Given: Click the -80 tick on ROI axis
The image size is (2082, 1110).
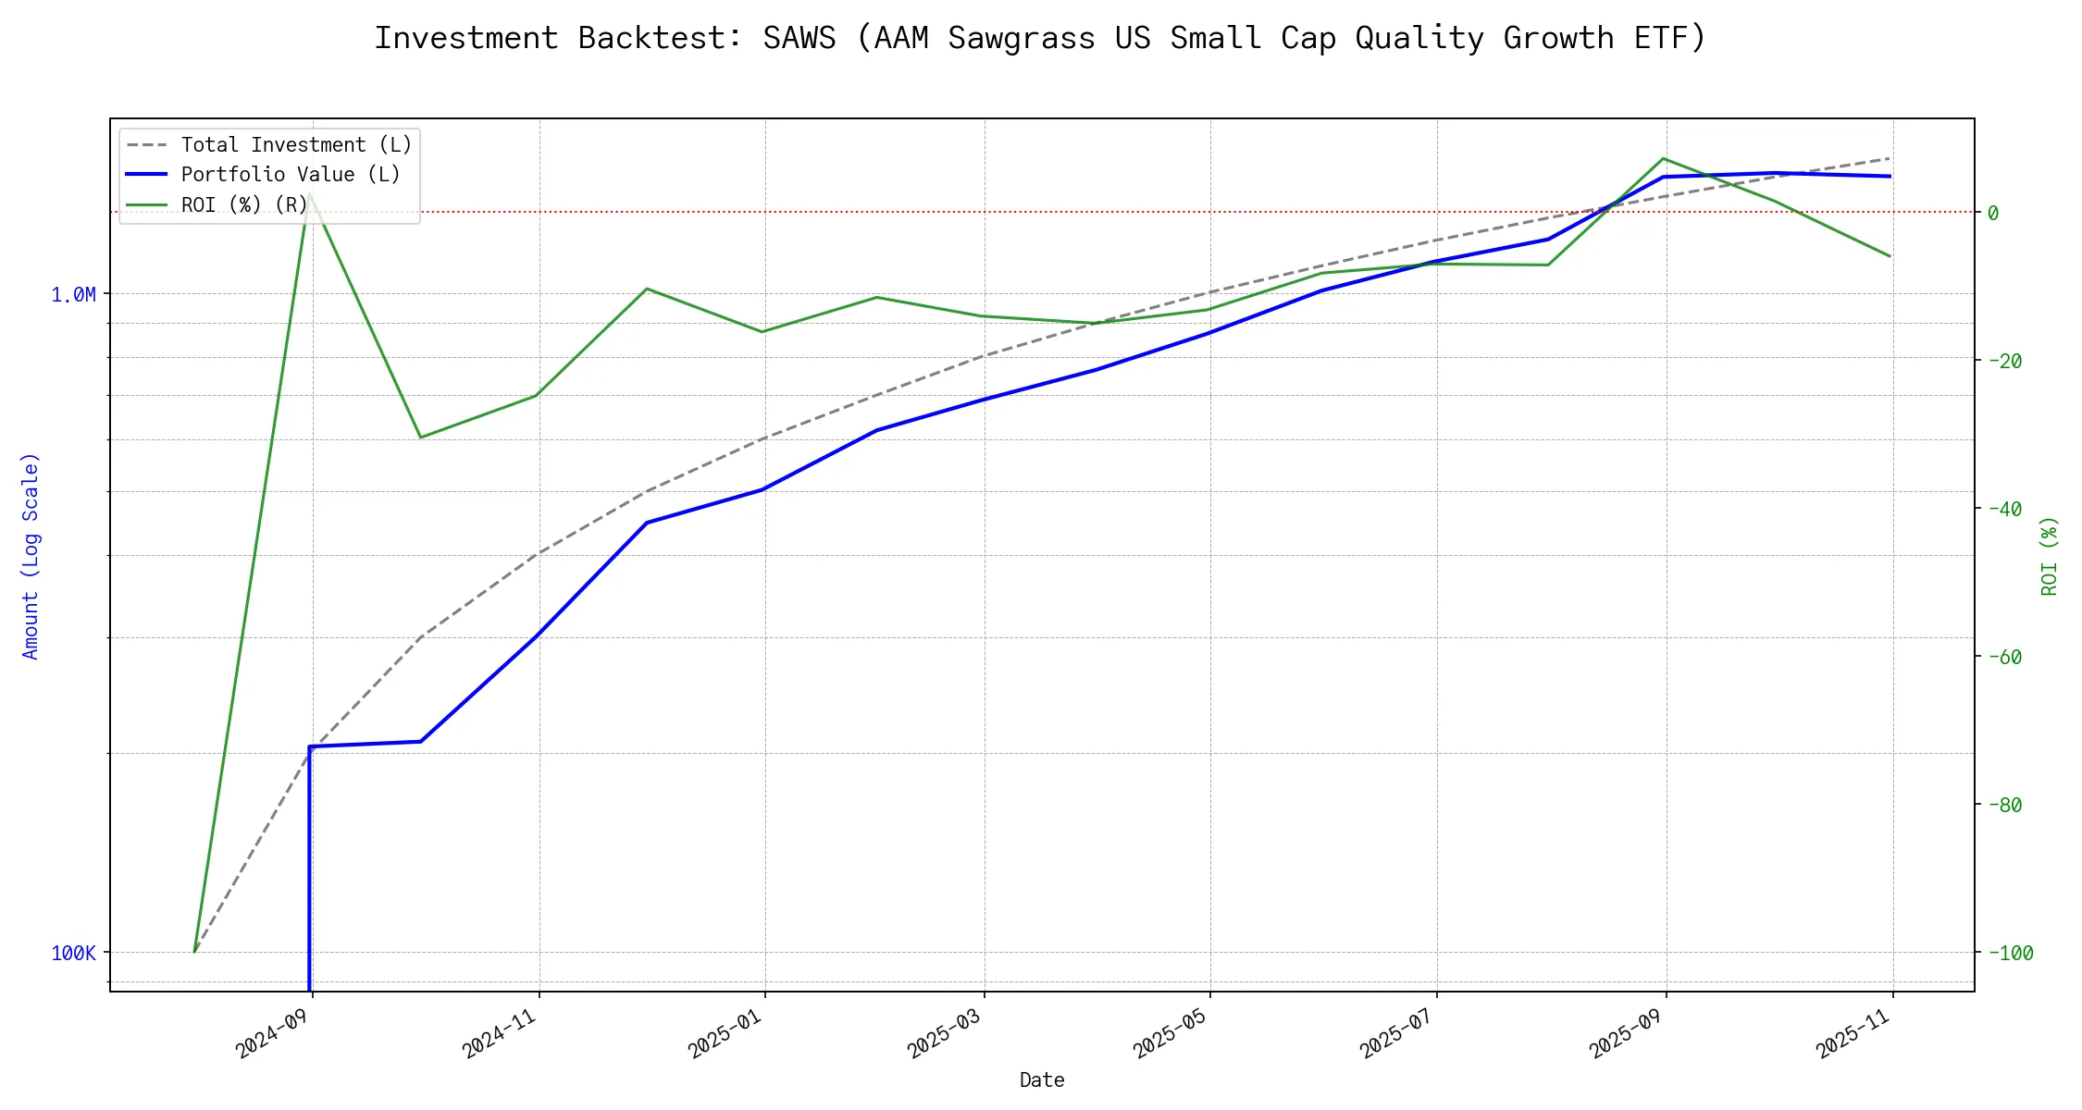Looking at the screenshot, I should tap(2003, 805).
